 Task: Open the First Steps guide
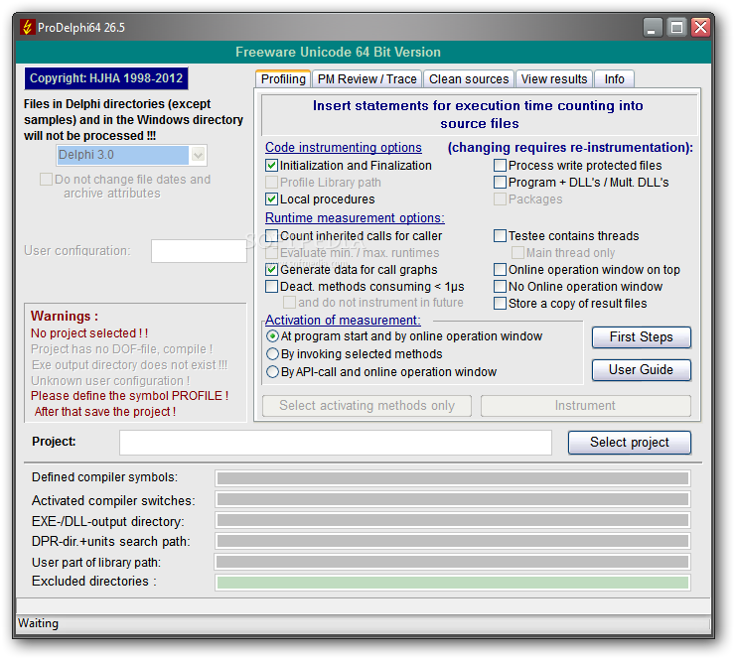pos(642,337)
